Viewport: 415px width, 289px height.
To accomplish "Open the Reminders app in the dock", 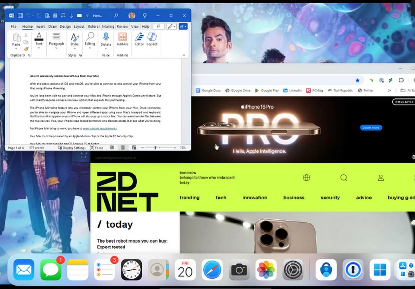I will [104, 270].
